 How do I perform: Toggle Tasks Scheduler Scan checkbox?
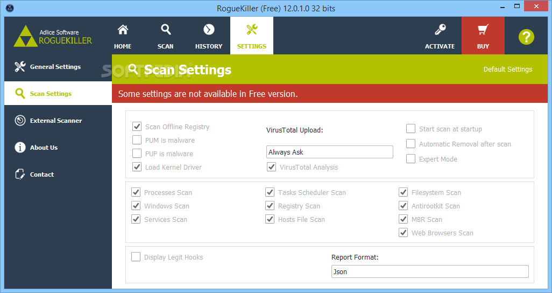coord(270,192)
